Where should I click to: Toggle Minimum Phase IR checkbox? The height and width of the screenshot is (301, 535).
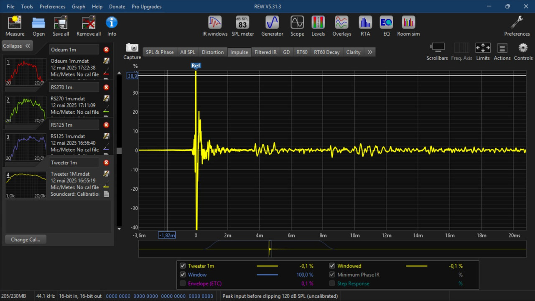(332, 275)
